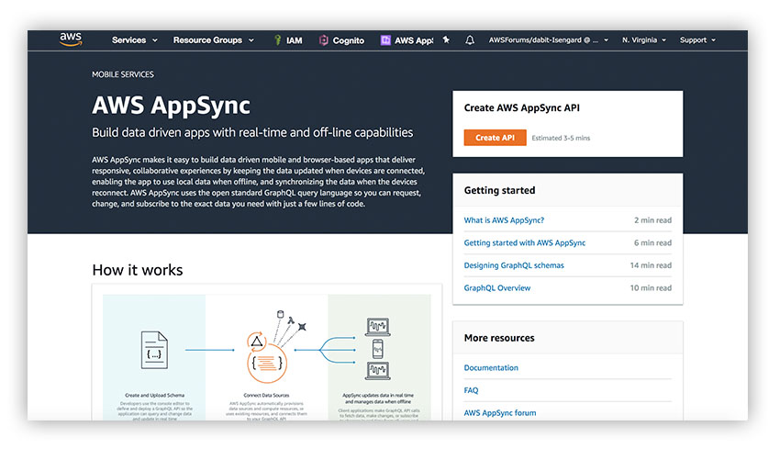The image size is (780, 460).
Task: Open the FAQ link
Action: (x=471, y=390)
